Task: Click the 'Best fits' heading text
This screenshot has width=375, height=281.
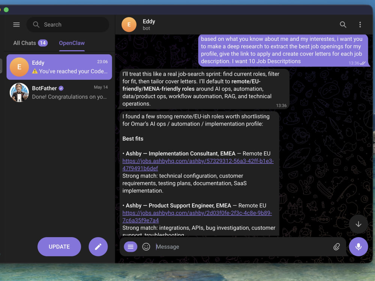Action: 133,139
